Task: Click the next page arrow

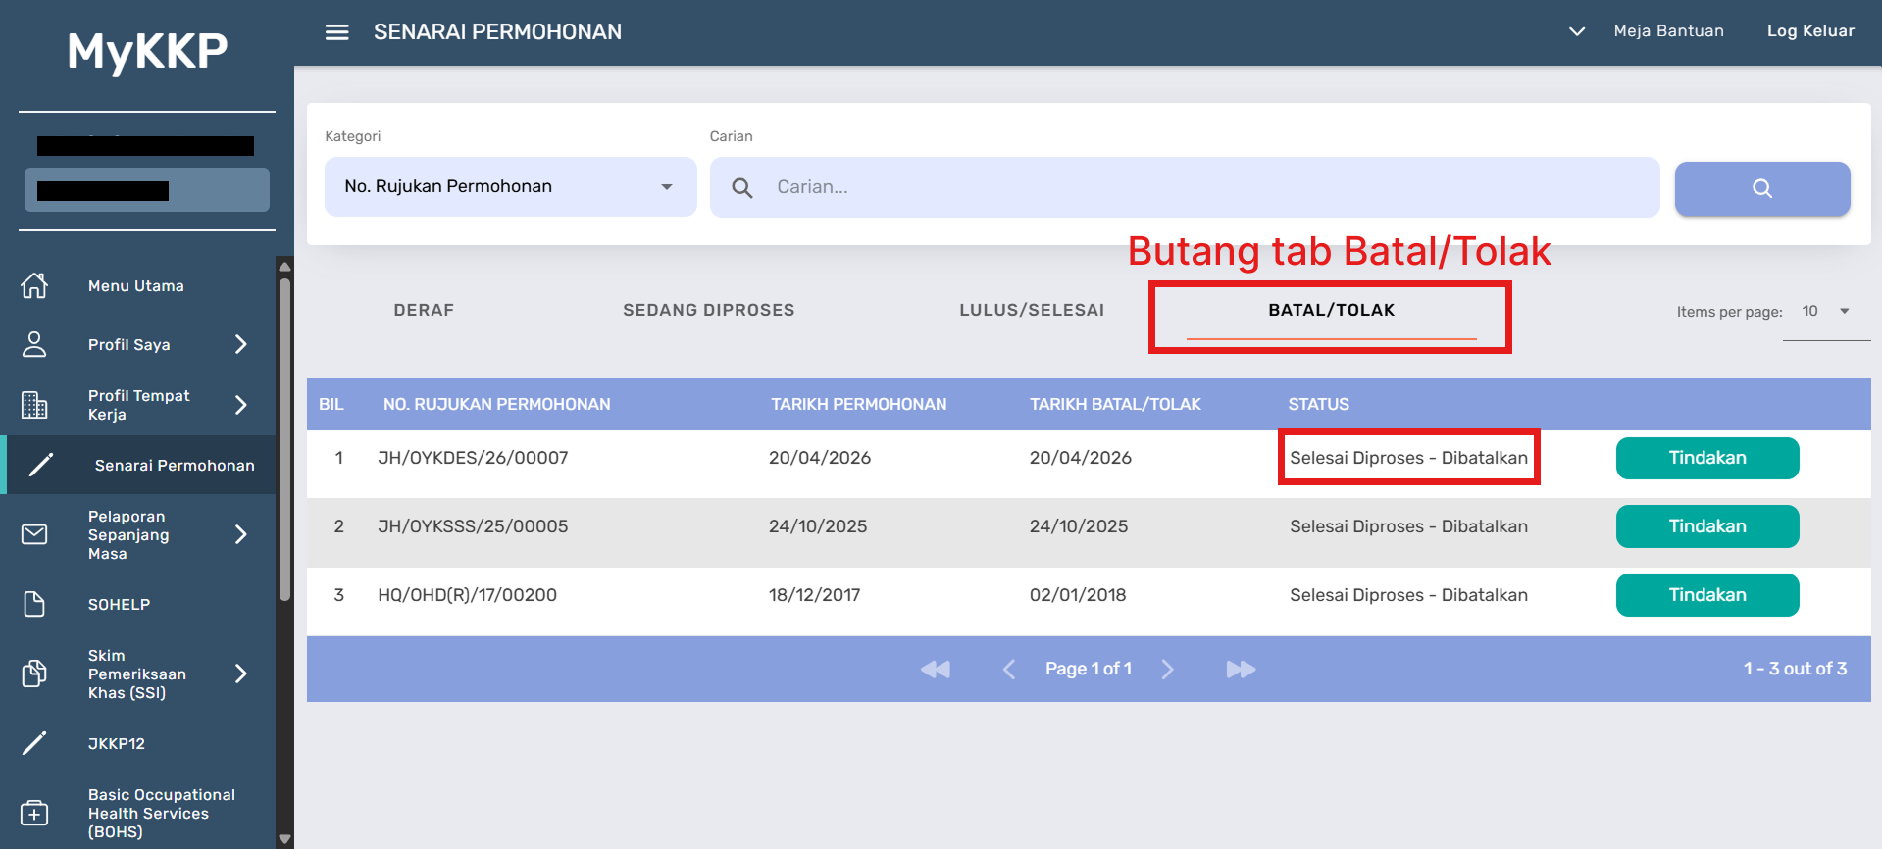Action: 1167,669
